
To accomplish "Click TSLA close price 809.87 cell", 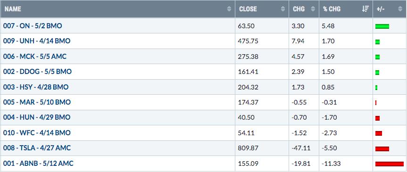I will (262, 148).
